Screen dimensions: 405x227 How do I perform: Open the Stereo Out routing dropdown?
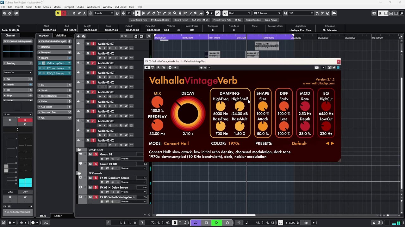17,73
